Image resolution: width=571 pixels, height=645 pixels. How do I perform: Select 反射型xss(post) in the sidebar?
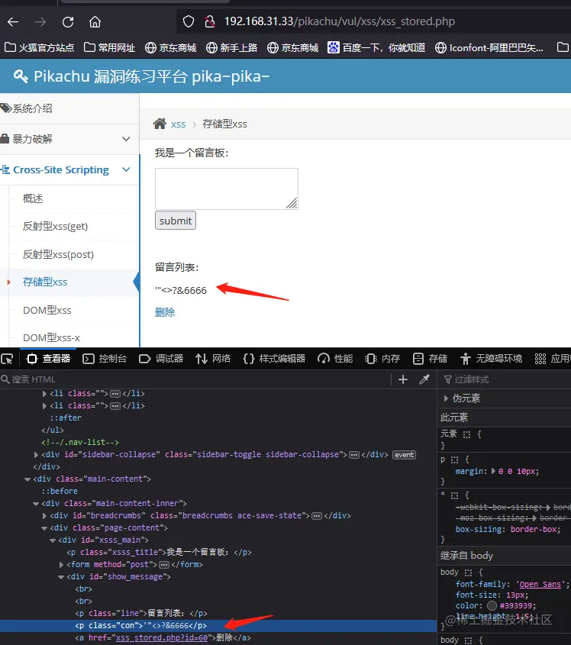point(58,255)
